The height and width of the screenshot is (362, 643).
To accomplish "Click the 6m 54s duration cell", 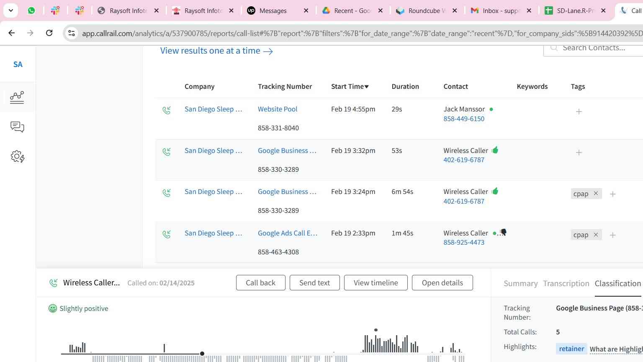I will (402, 191).
